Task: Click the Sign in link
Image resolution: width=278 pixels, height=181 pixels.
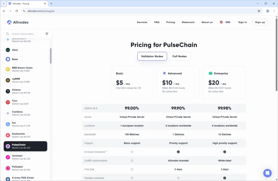Action: 242,22
